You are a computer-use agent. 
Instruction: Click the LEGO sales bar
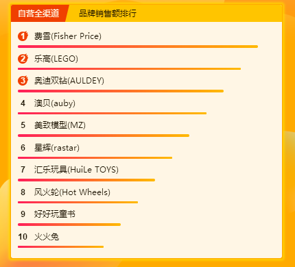click(x=129, y=68)
